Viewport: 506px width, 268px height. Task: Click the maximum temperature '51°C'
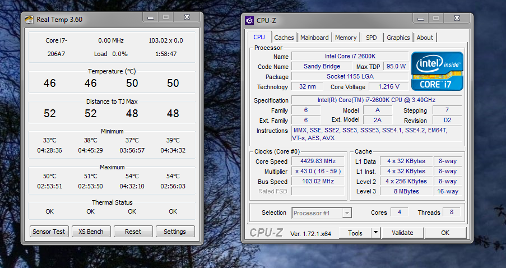coord(91,176)
